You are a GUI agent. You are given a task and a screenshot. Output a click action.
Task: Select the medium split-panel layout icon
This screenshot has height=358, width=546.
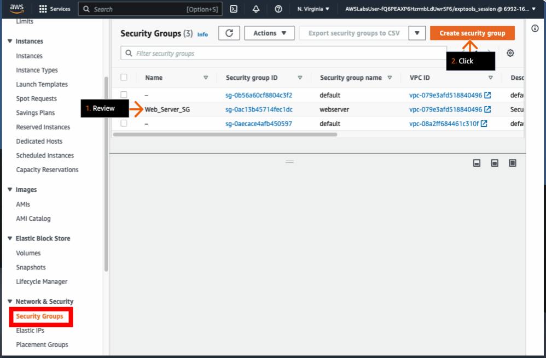pyautogui.click(x=494, y=162)
